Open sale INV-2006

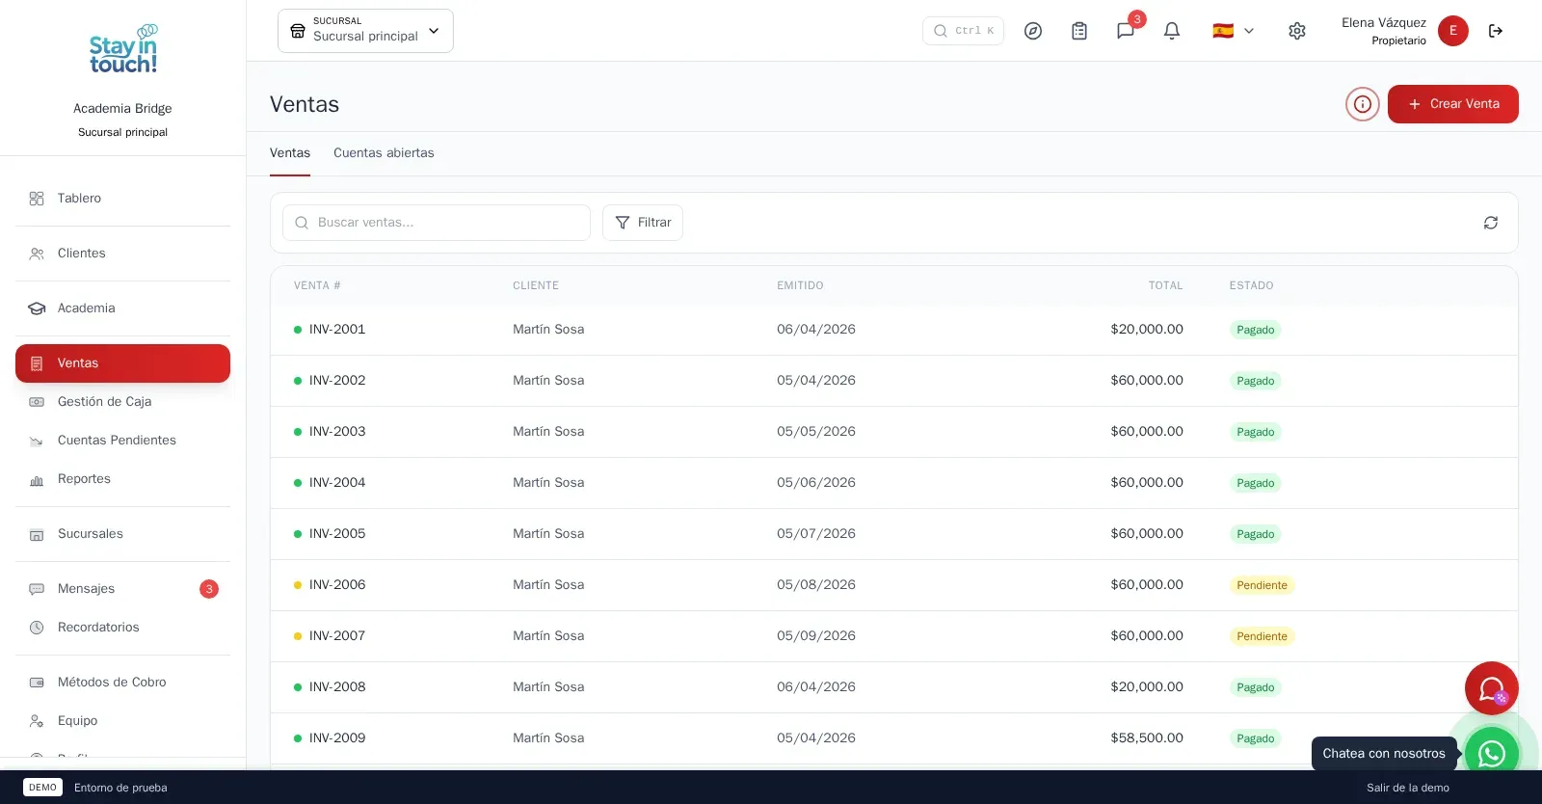pos(337,585)
